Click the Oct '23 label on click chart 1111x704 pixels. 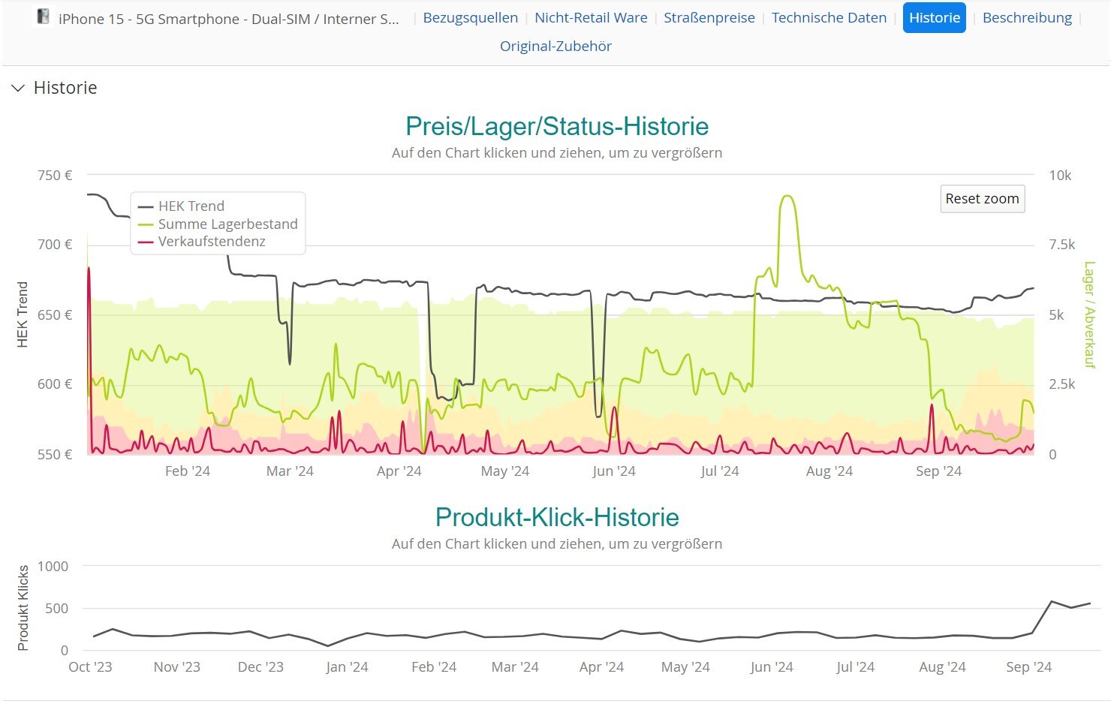click(x=90, y=667)
